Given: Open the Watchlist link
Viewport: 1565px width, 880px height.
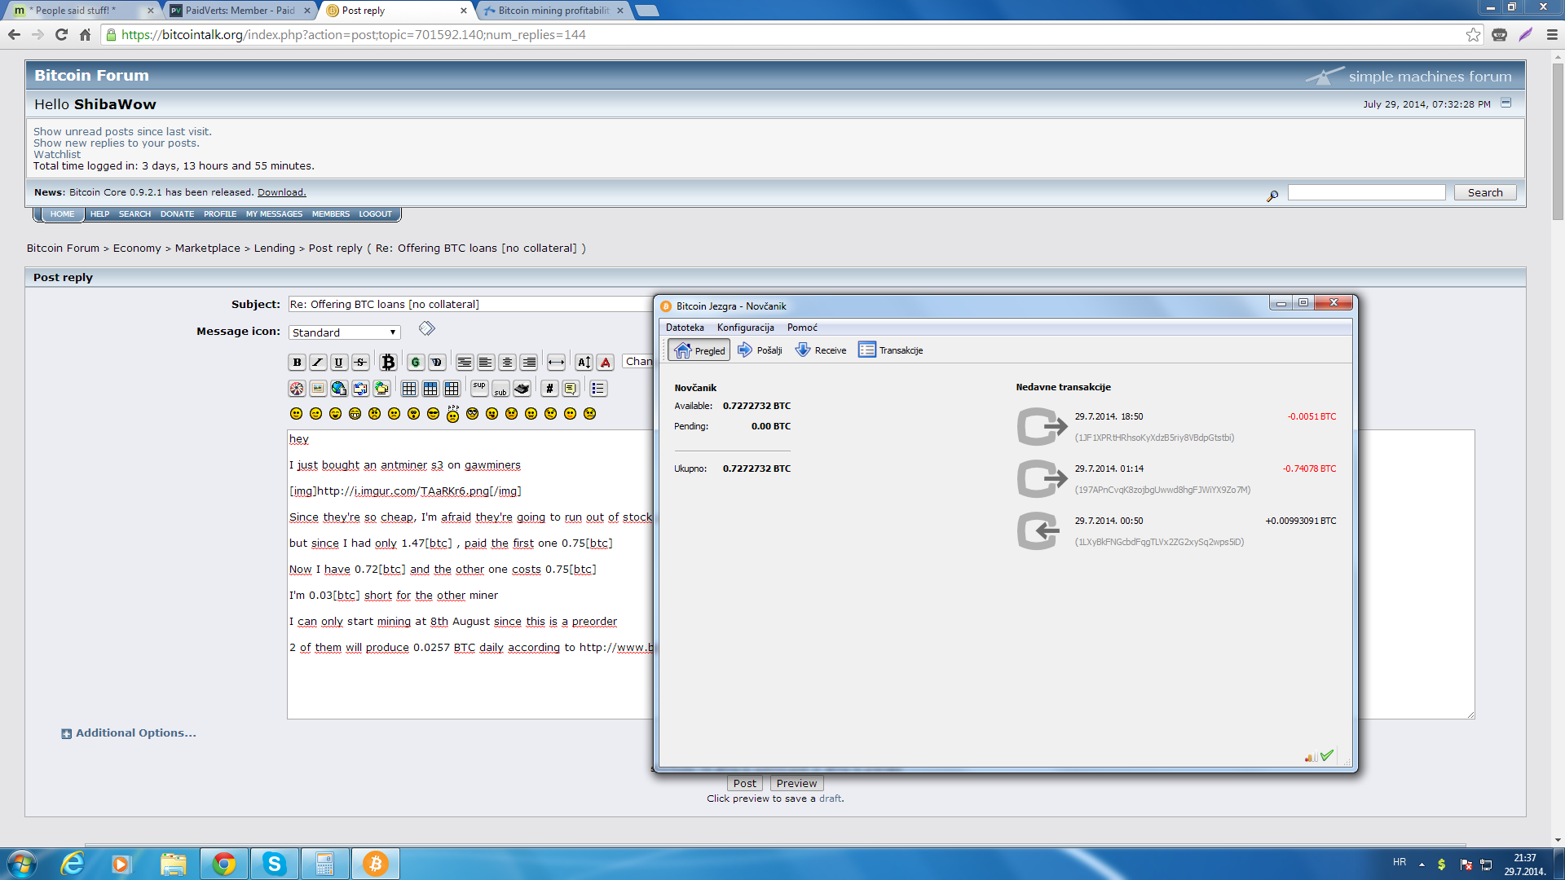Looking at the screenshot, I should click(x=57, y=154).
